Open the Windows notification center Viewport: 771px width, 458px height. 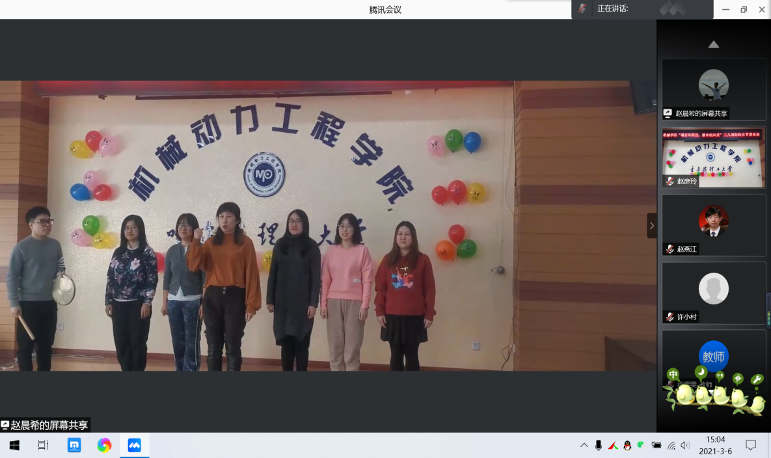pos(751,446)
